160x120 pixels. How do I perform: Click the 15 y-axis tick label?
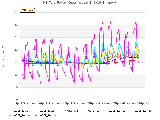[16, 62]
